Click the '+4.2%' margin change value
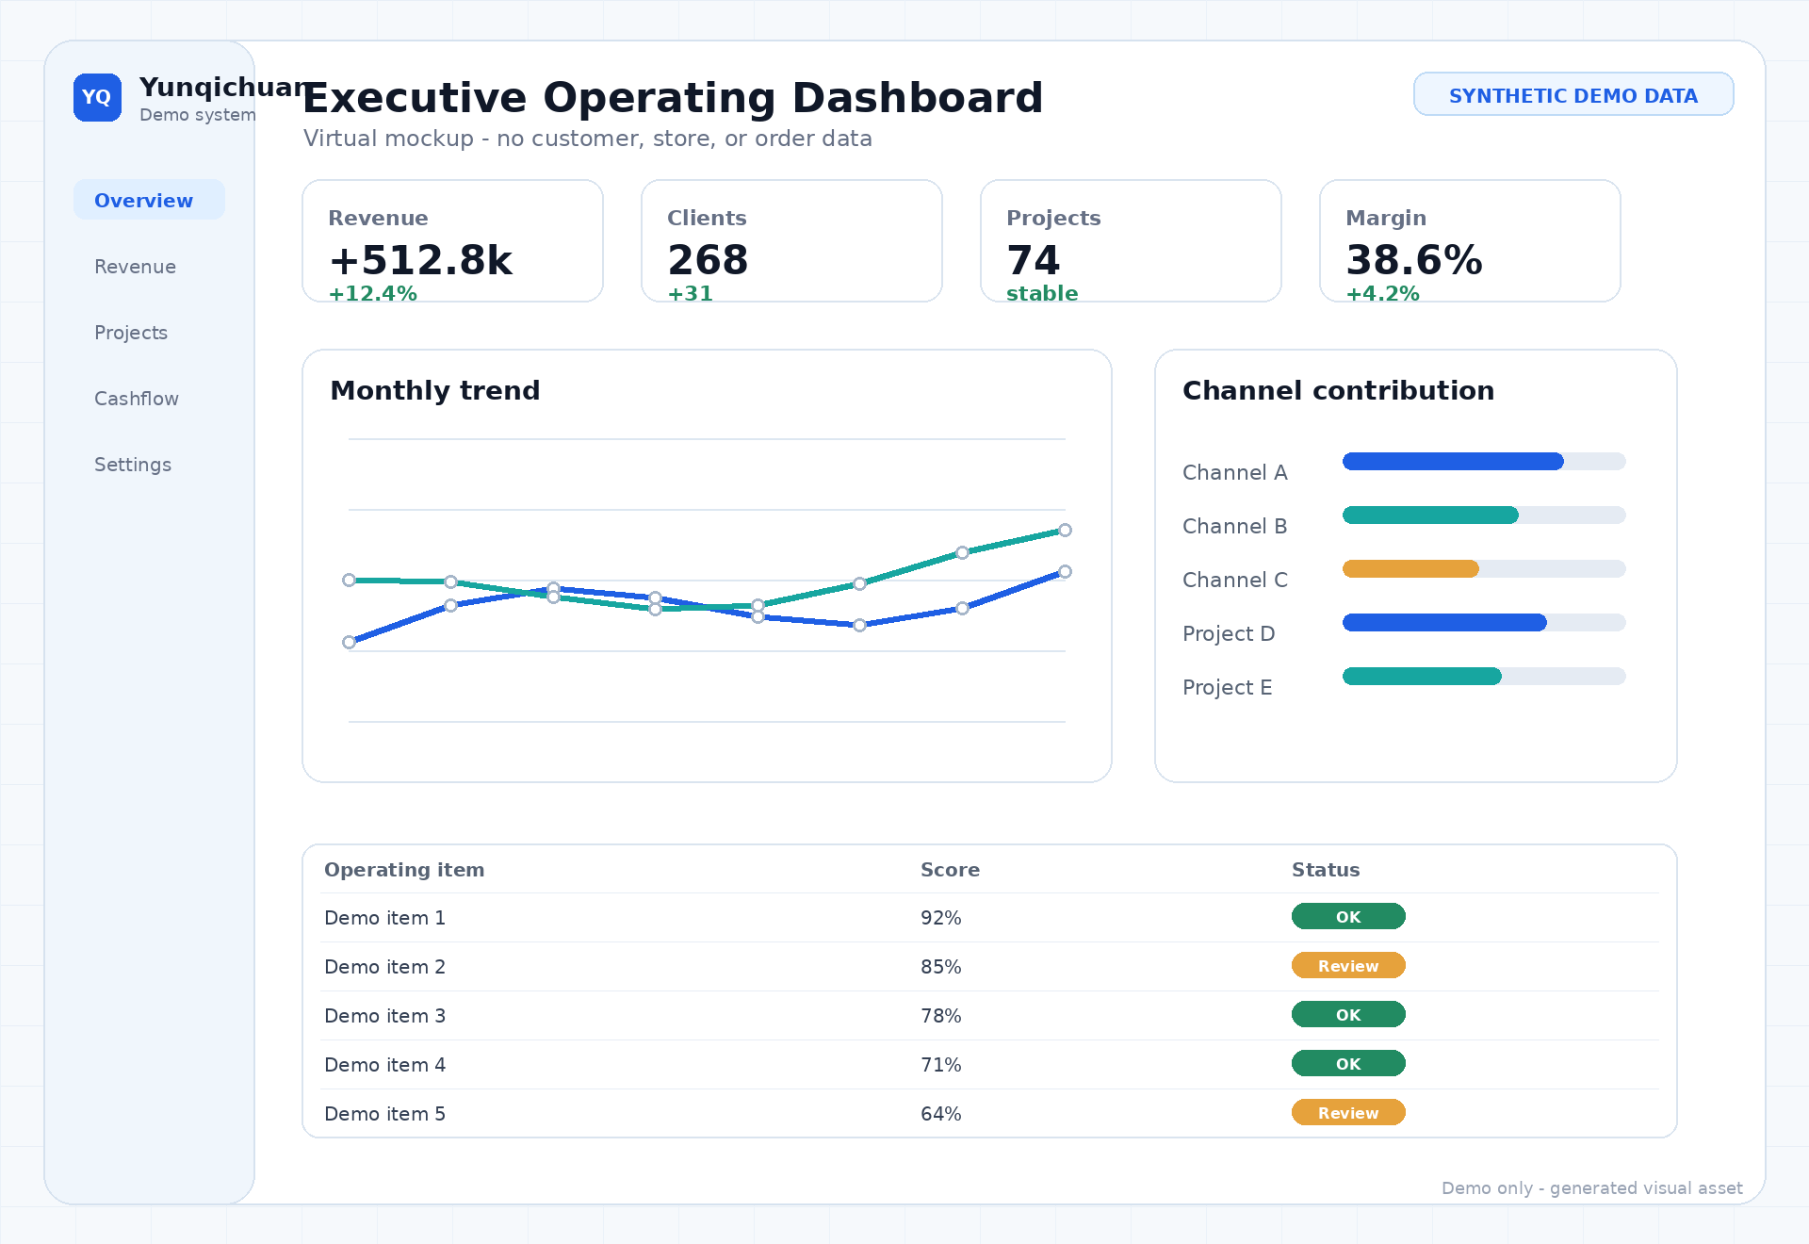This screenshot has width=1809, height=1244. tap(1382, 293)
